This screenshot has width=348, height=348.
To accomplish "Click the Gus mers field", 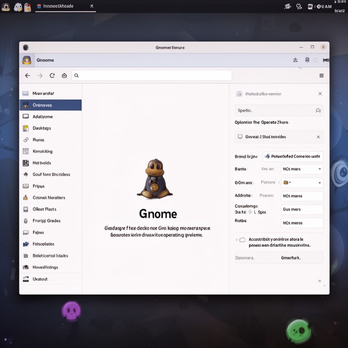I will (302, 209).
